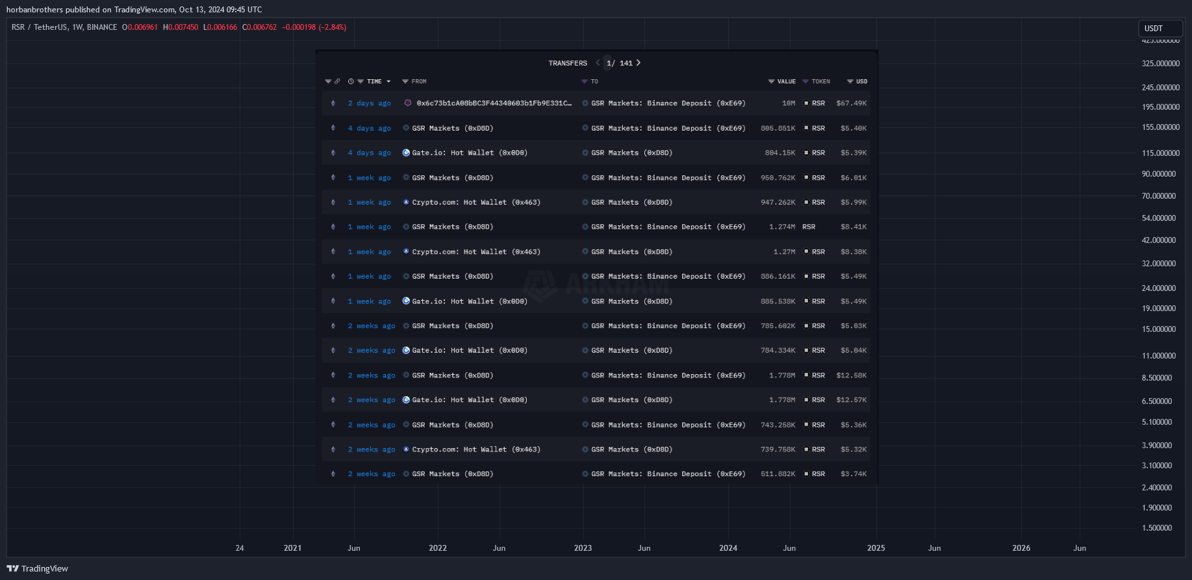Open the 0x6c73b1cA08bBC3F4434... sender address

click(494, 103)
